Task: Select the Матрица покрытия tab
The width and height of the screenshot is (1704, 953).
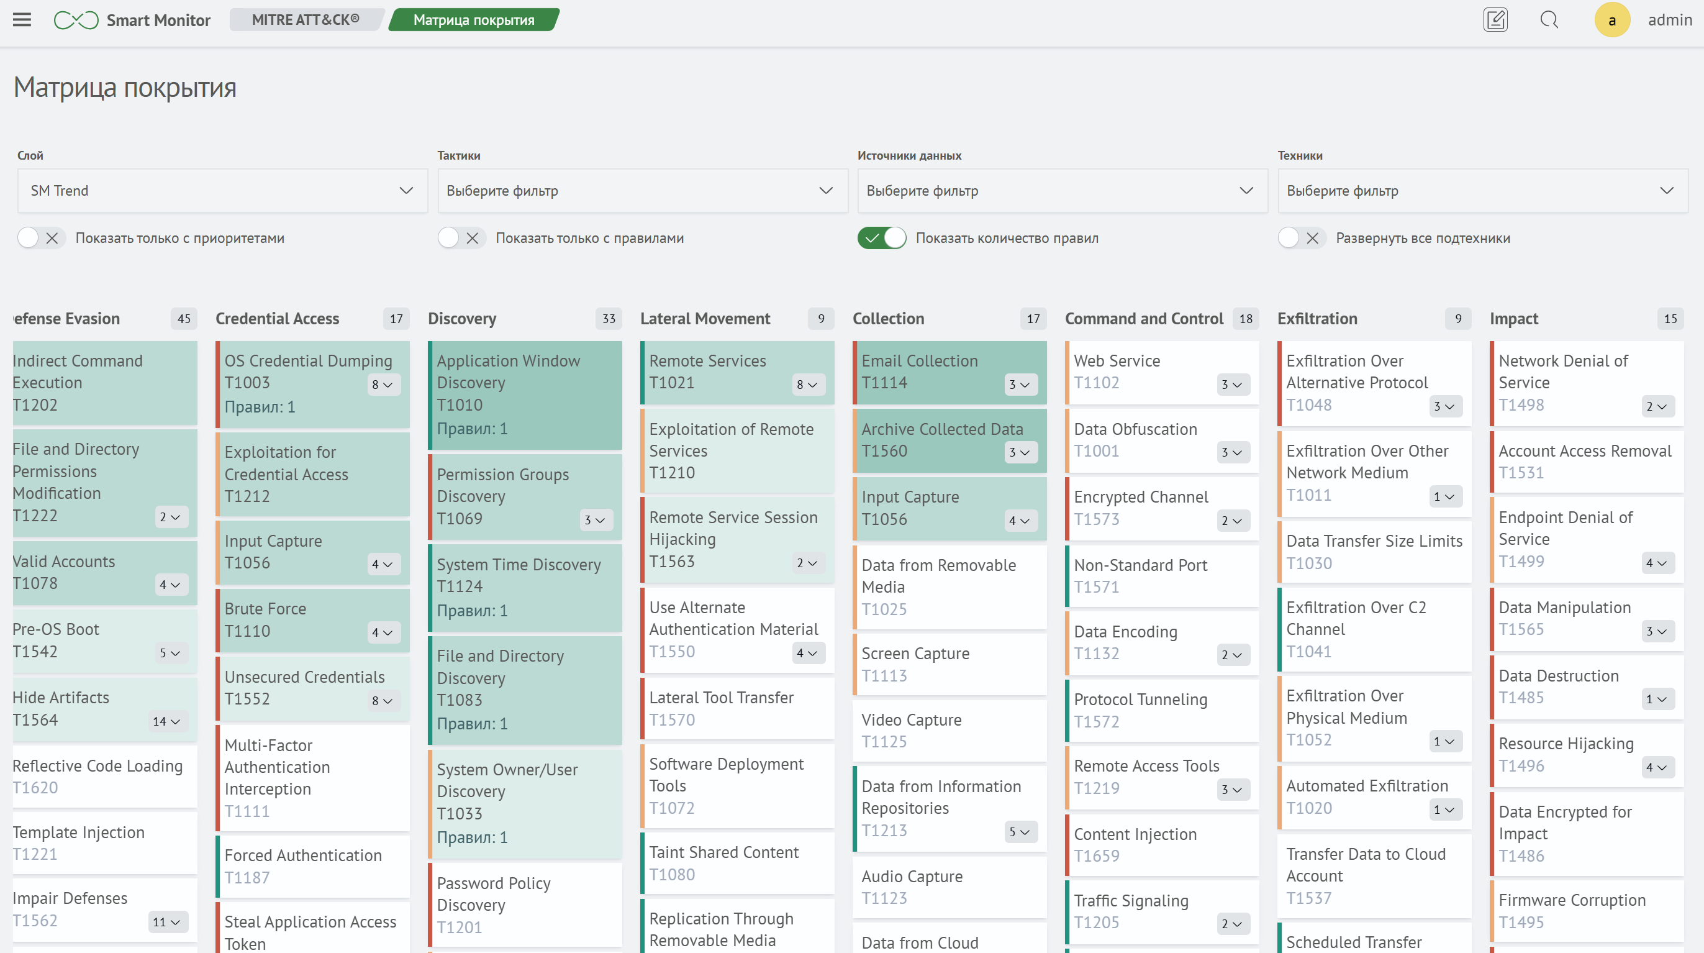Action: (474, 20)
